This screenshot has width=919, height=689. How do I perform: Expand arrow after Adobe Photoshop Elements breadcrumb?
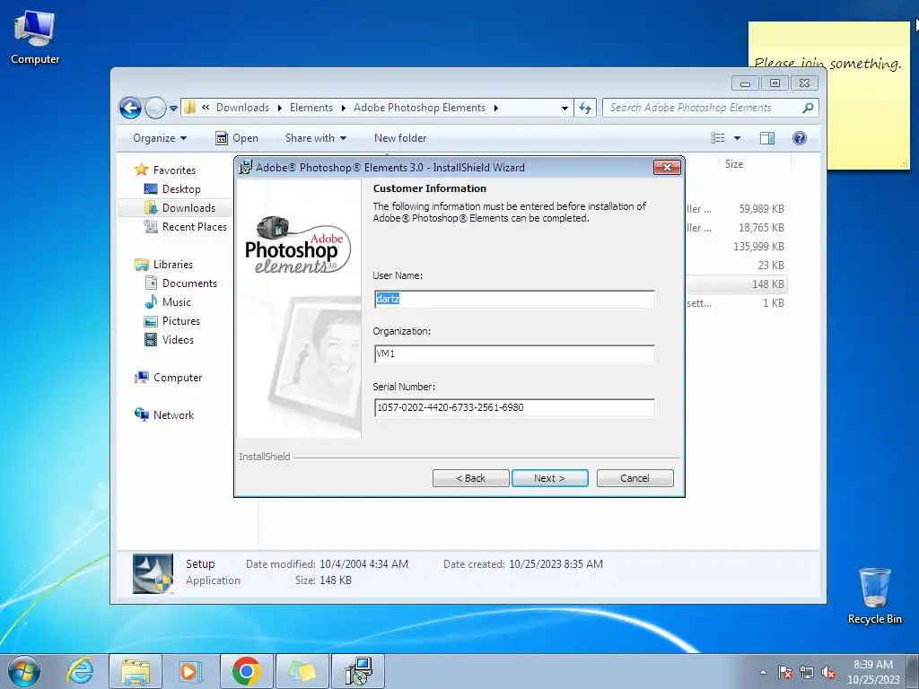tap(495, 108)
